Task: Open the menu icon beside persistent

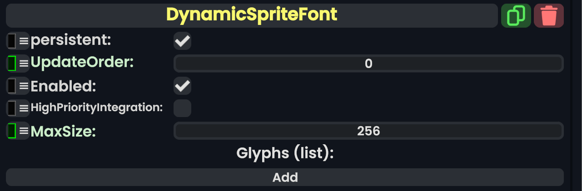Action: coord(24,41)
